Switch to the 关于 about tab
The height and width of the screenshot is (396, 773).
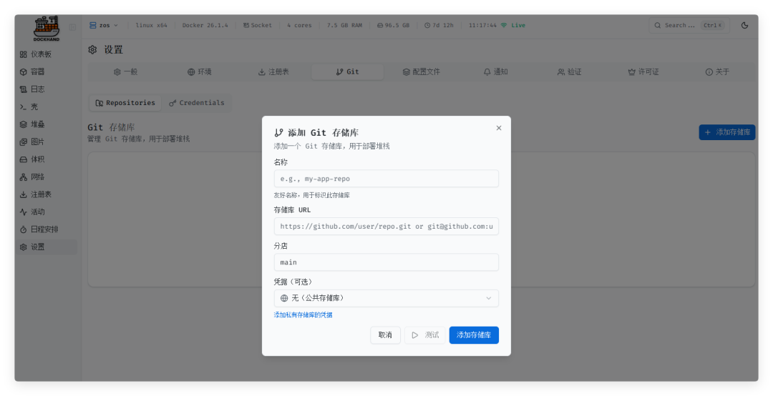tap(717, 72)
